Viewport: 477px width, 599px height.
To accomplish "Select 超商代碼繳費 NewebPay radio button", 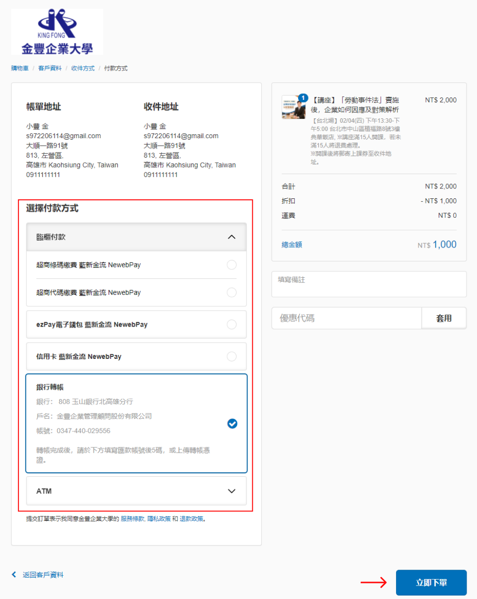I will pyautogui.click(x=232, y=292).
